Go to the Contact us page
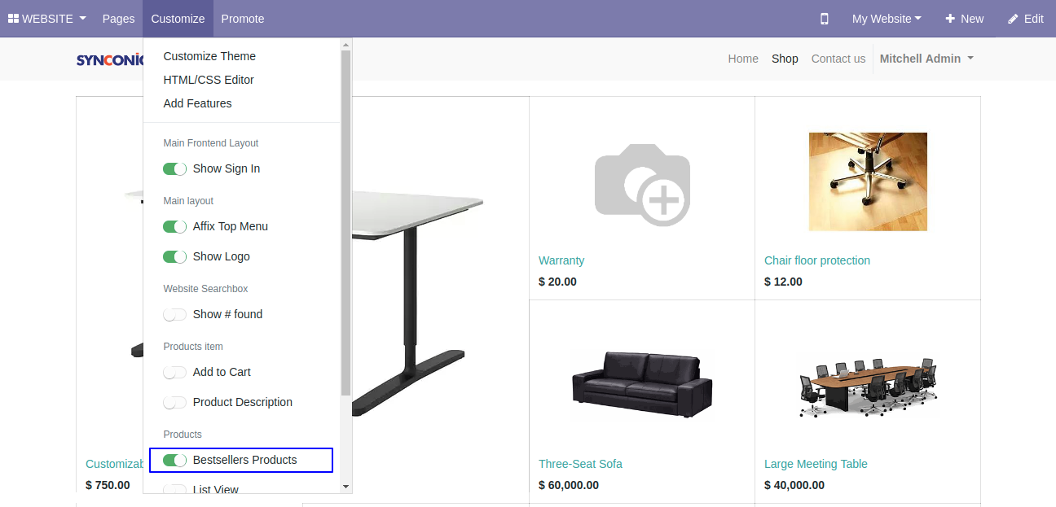The width and height of the screenshot is (1056, 507). (x=838, y=59)
